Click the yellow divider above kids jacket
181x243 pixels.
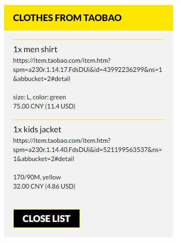point(89,119)
